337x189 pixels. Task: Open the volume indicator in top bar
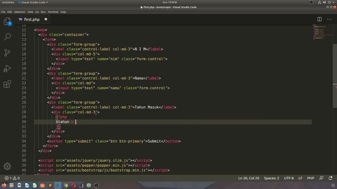click(x=324, y=2)
